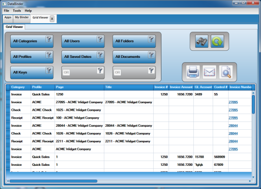Viewport: 261px width, 189px height.
Task: Open link 27095 in 100 Receipt row
Action: pyautogui.click(x=233, y=118)
